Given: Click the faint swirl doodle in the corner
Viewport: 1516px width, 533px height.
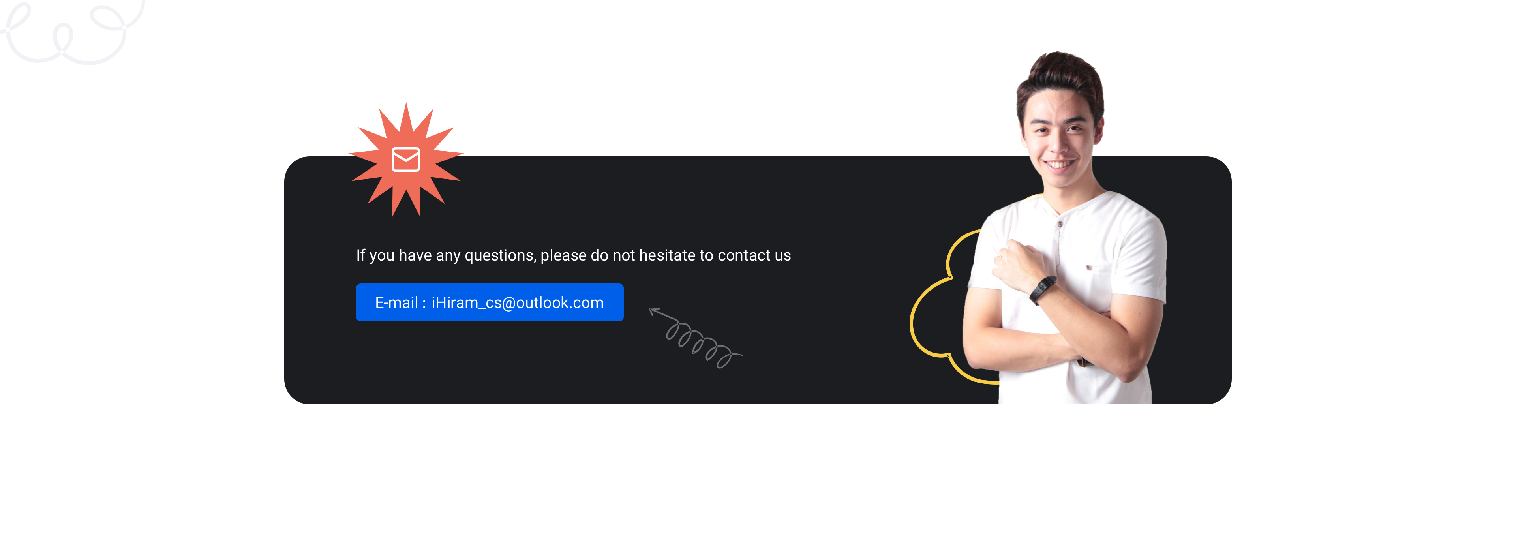Looking at the screenshot, I should coord(71,32).
